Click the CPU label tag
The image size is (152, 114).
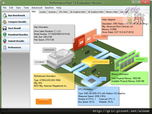103,79
